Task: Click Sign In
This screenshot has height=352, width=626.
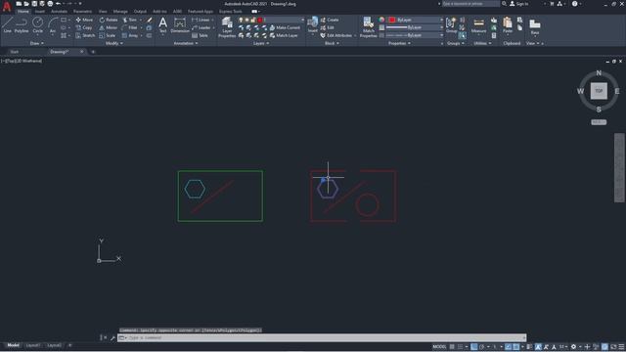Action: [519, 4]
